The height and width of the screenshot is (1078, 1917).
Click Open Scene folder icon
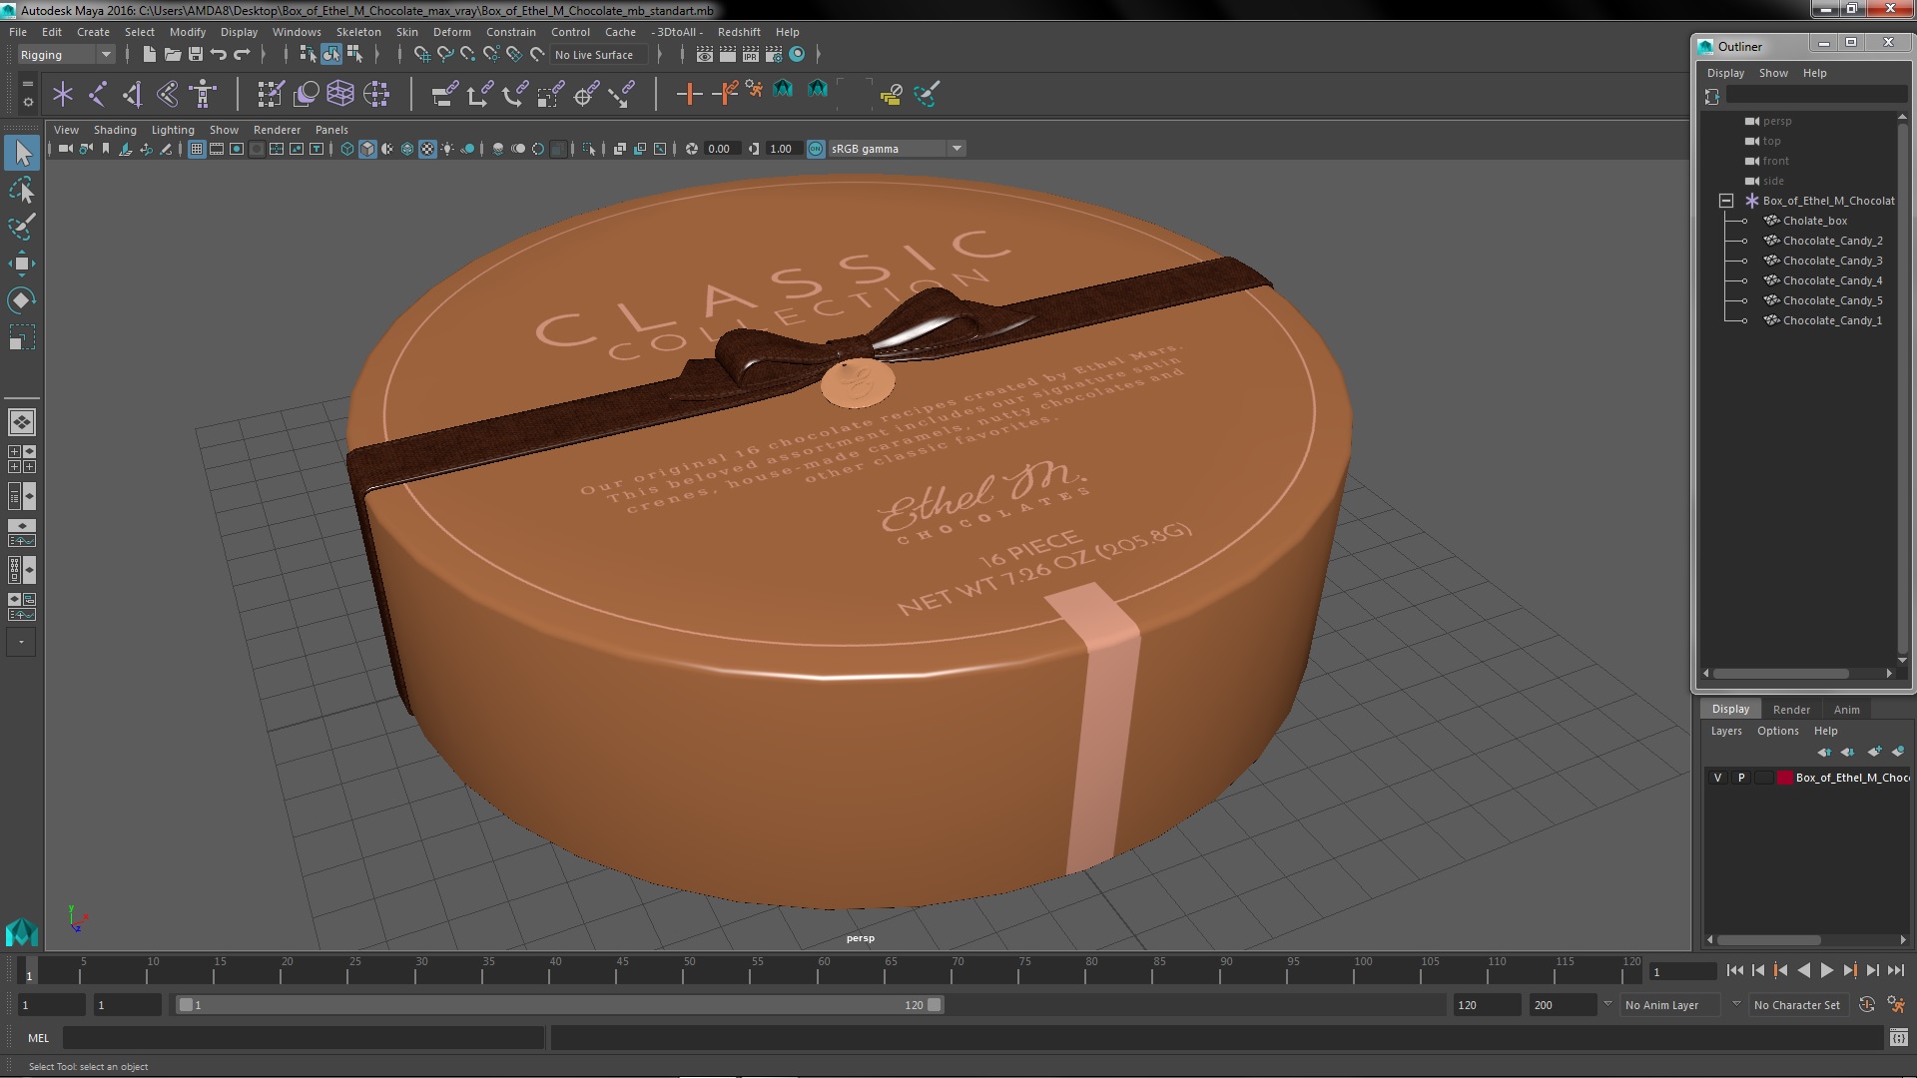tap(172, 55)
